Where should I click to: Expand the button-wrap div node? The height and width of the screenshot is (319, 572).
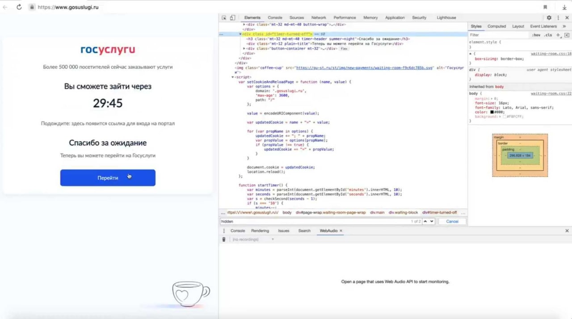click(244, 25)
